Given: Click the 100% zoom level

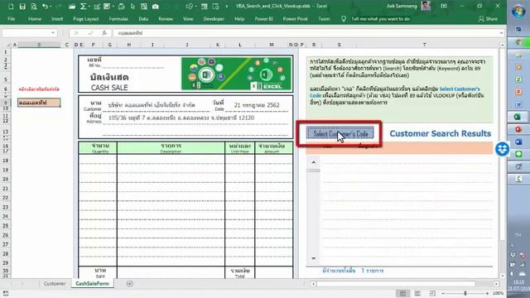Looking at the screenshot, I should pyautogui.click(x=498, y=293).
